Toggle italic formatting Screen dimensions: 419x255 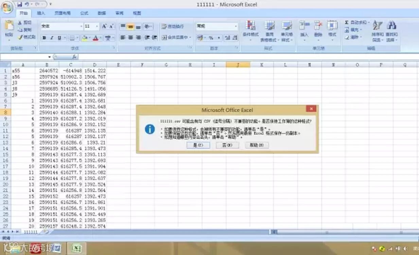(x=52, y=38)
